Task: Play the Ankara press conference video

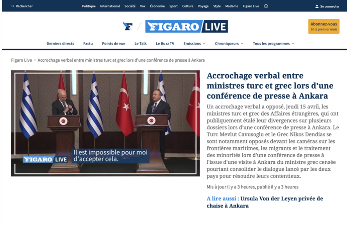Action: pyautogui.click(x=105, y=123)
